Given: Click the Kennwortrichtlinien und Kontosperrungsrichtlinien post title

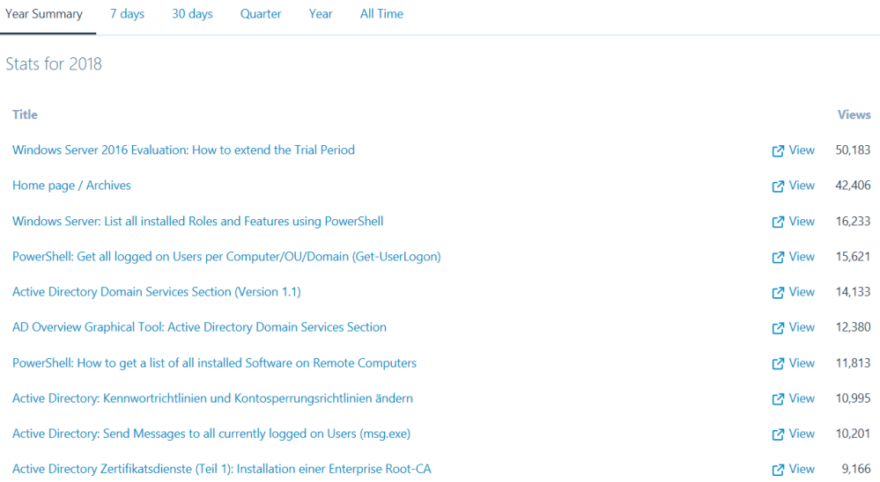Looking at the screenshot, I should point(212,398).
